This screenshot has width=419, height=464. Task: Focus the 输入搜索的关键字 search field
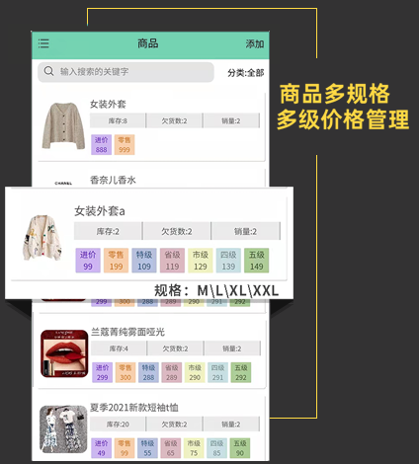pyautogui.click(x=126, y=72)
